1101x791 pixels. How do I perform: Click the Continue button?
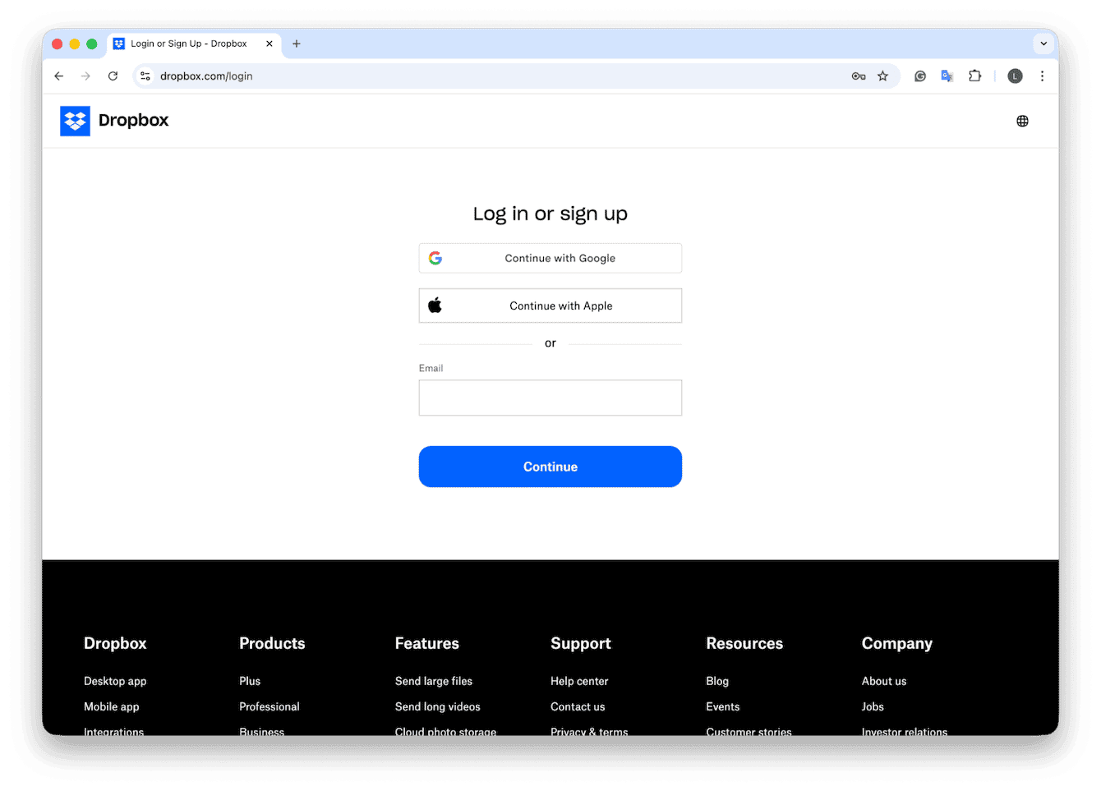point(550,466)
